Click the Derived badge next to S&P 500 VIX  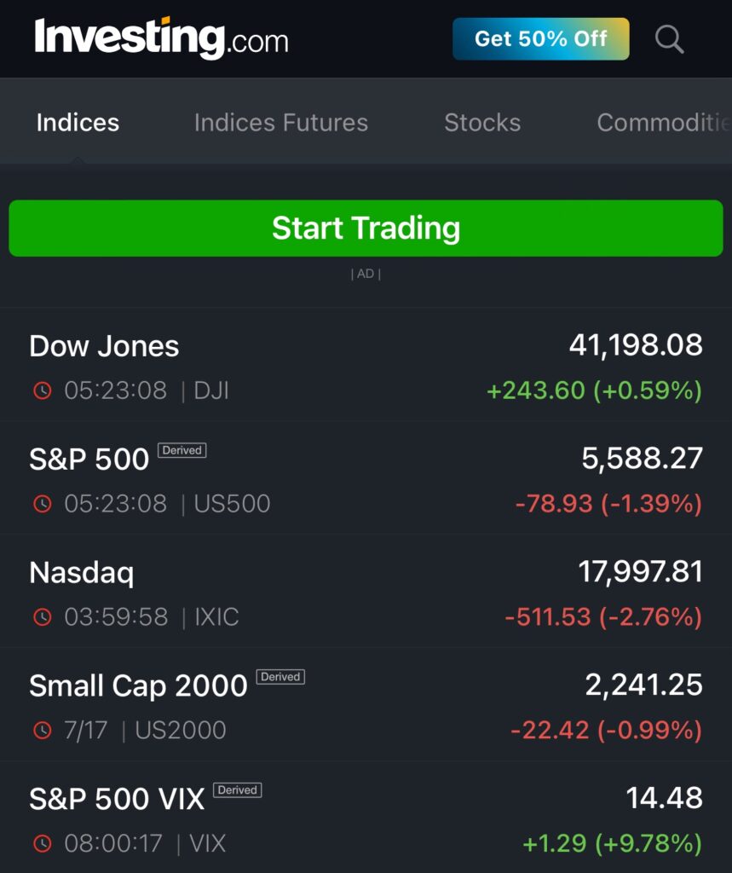[x=237, y=790]
